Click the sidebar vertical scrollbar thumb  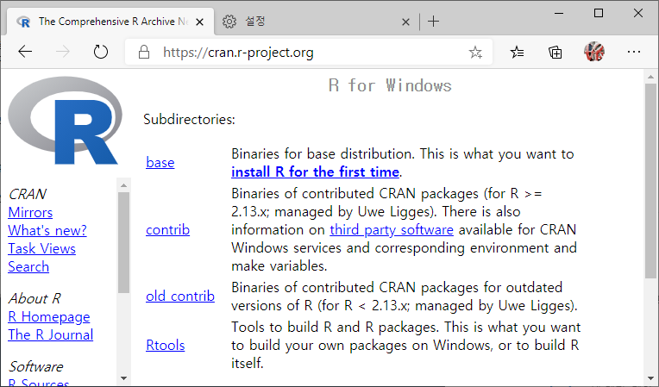123,242
